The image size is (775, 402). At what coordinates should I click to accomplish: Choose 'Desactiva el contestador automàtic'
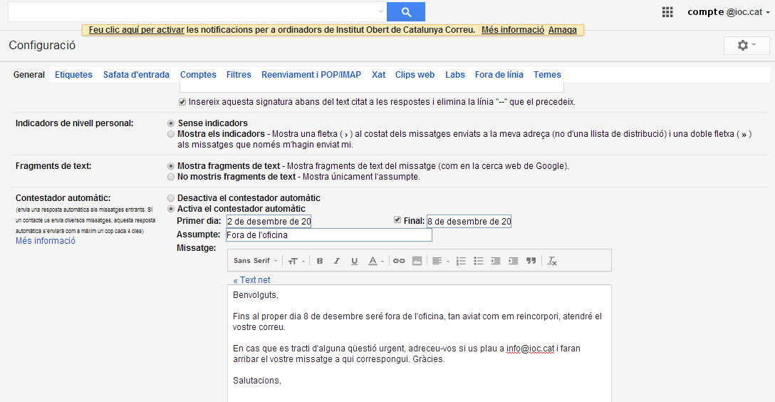pyautogui.click(x=170, y=198)
